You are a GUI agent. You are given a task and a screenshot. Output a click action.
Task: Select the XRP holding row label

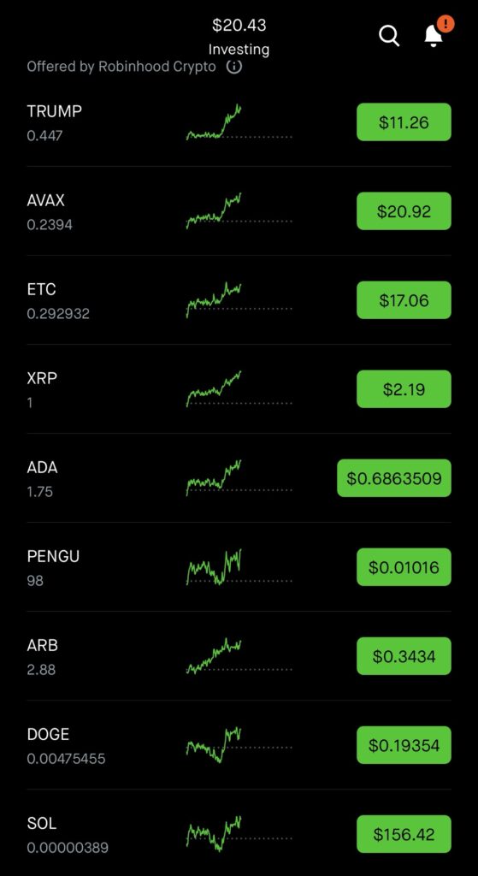click(x=42, y=378)
